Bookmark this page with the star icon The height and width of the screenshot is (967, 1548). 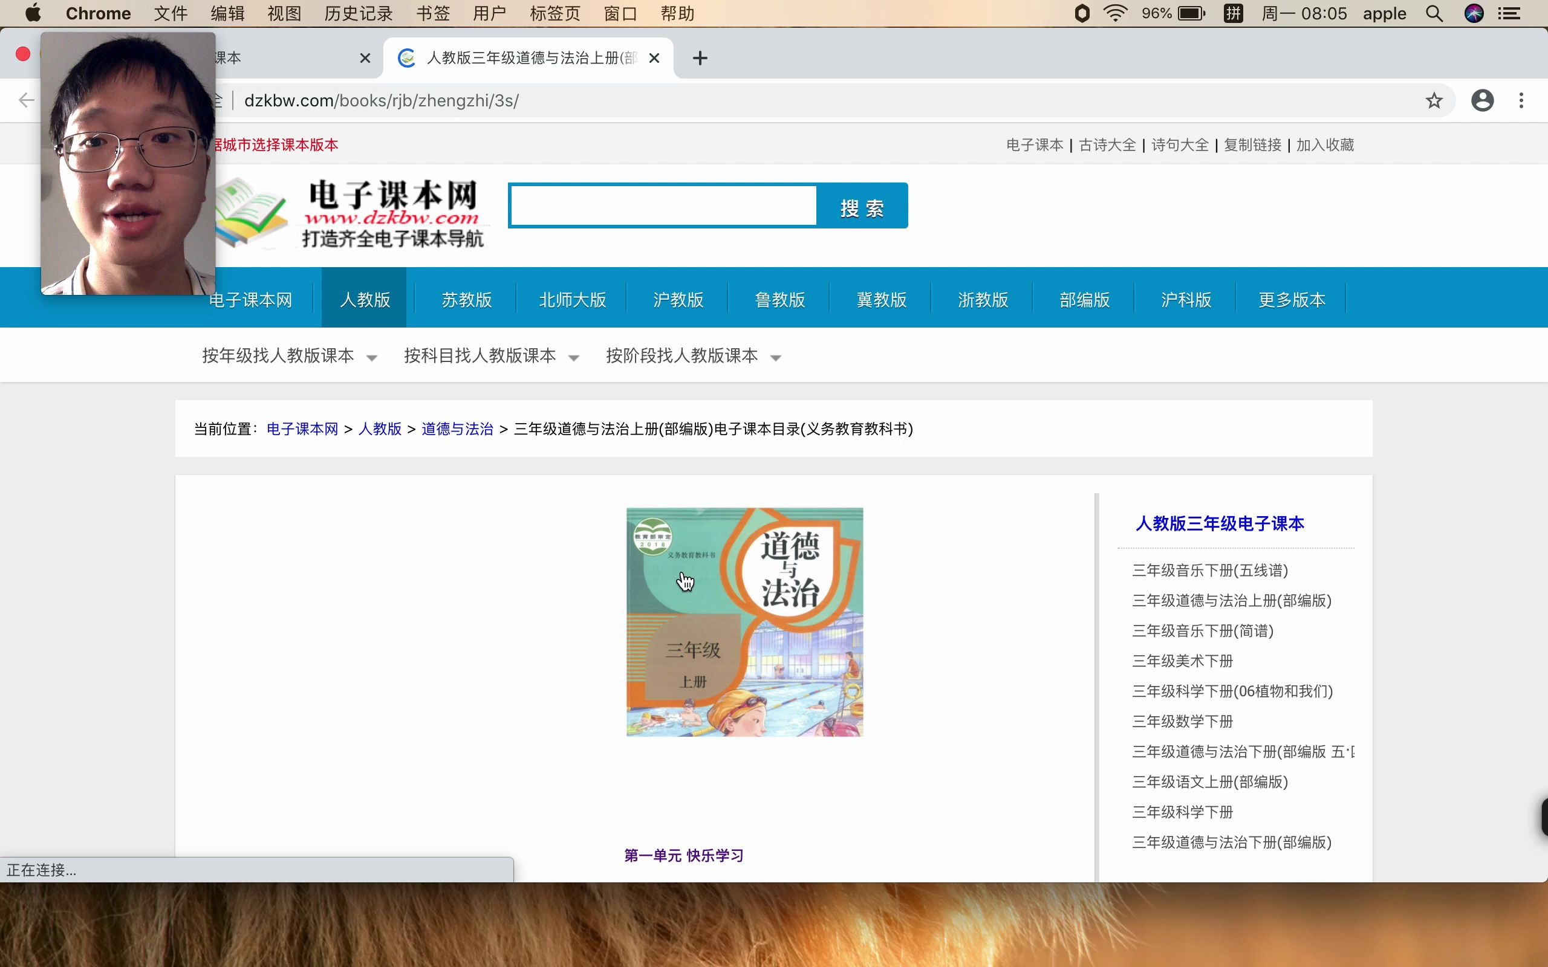point(1434,100)
